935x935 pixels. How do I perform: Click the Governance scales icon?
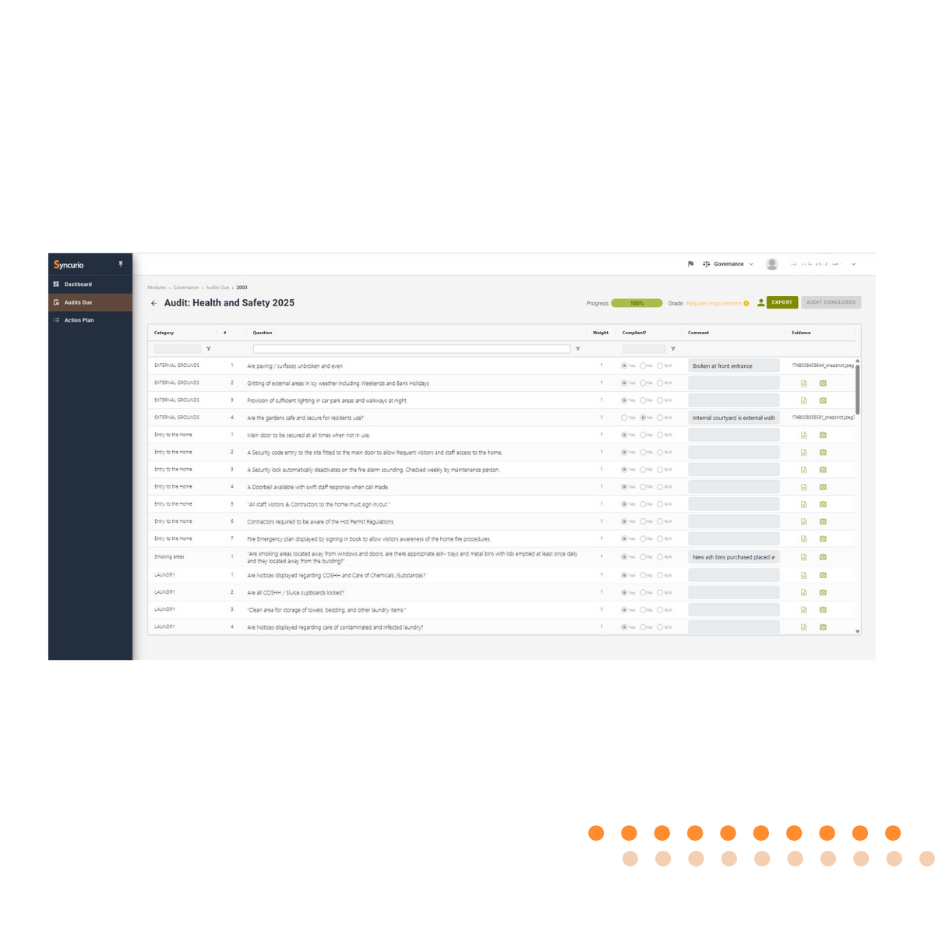[x=707, y=263]
